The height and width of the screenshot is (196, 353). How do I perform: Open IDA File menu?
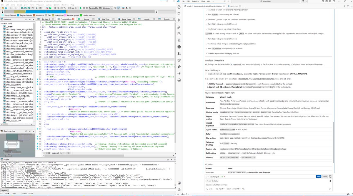point(2,5)
